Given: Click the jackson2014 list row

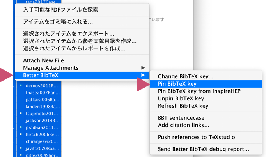Looking at the screenshot, I should pos(41,121).
